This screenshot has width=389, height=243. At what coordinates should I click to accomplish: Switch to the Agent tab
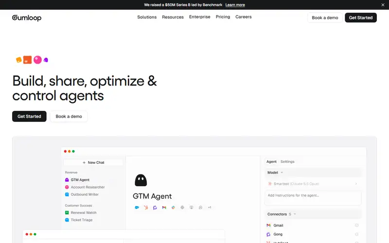pos(271,161)
